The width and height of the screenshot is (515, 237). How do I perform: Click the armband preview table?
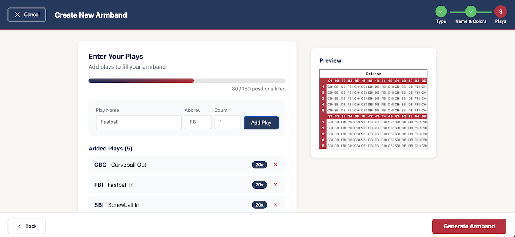point(373,109)
